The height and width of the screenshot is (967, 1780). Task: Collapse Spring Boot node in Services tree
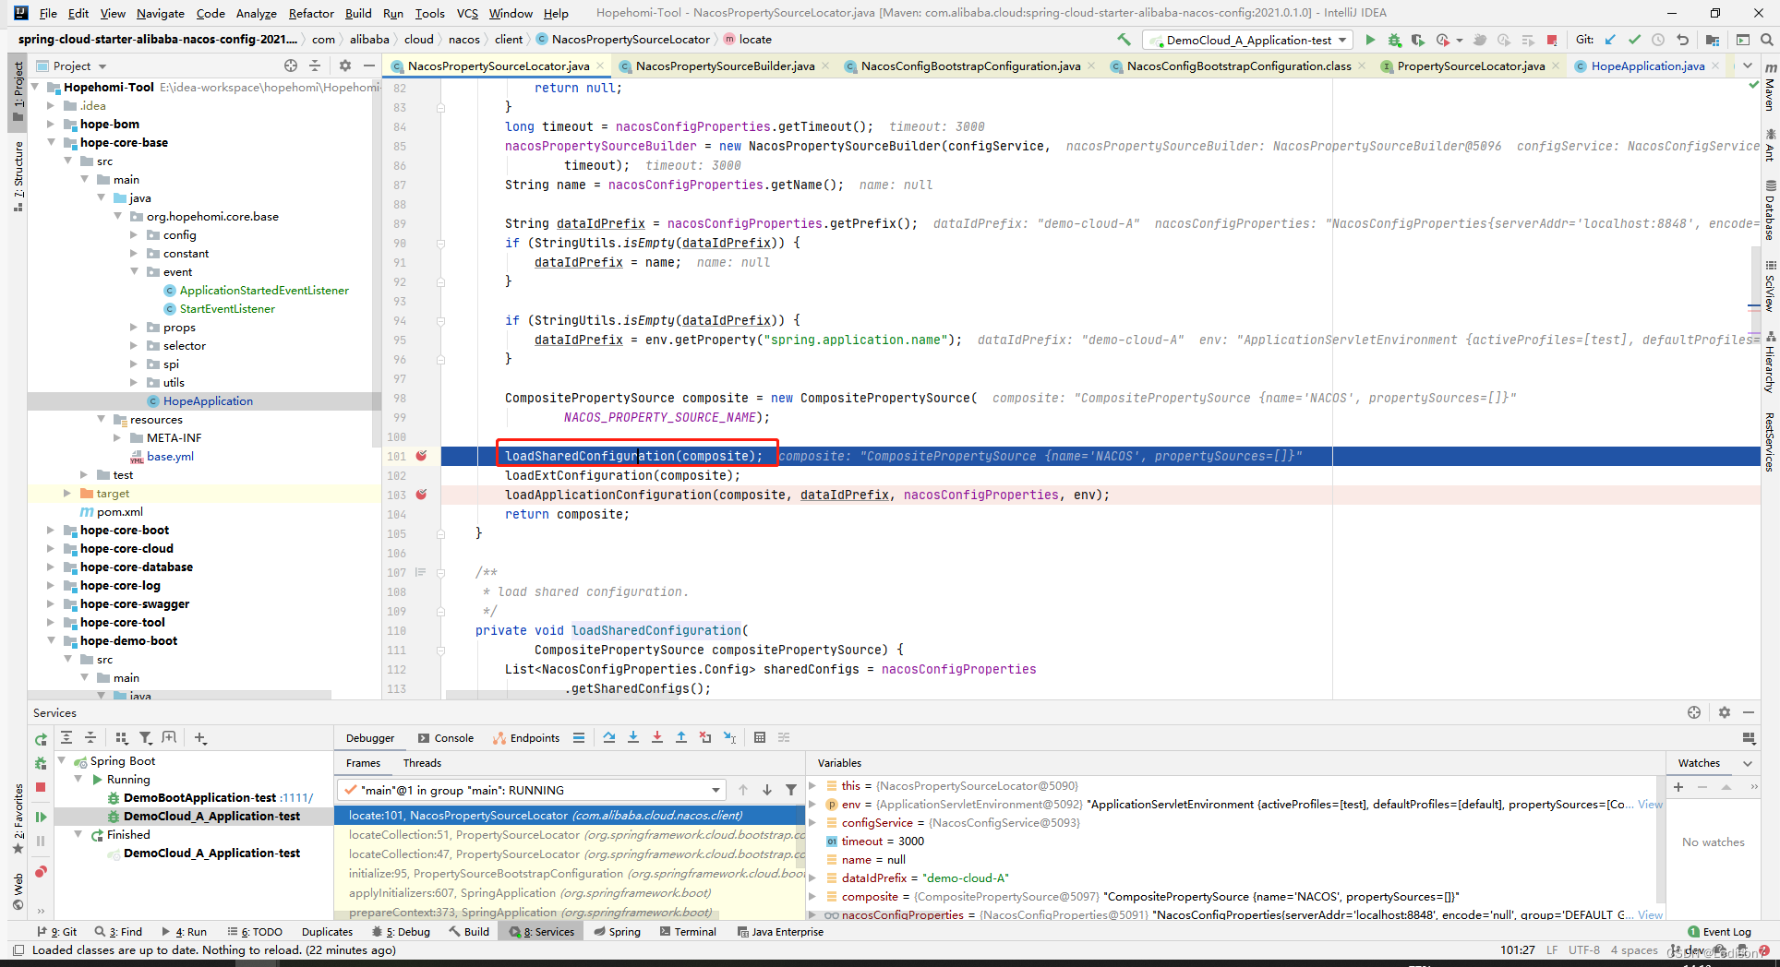coord(61,761)
